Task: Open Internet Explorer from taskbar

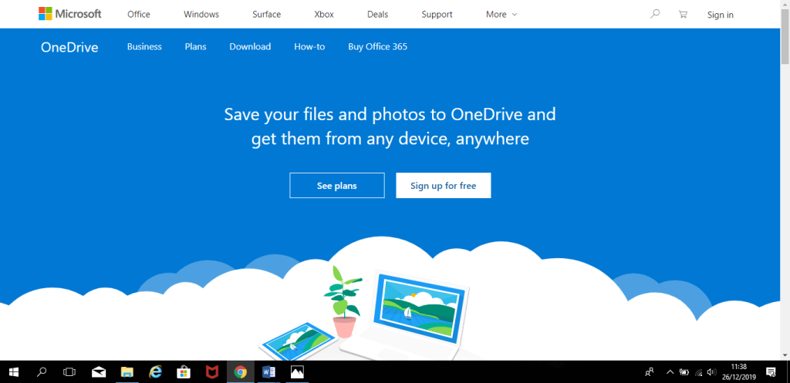Action: tap(156, 371)
